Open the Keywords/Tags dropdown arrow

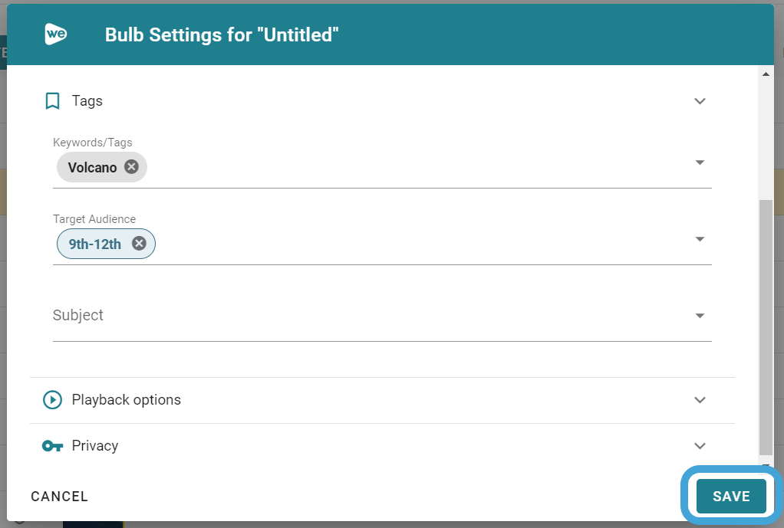point(700,162)
